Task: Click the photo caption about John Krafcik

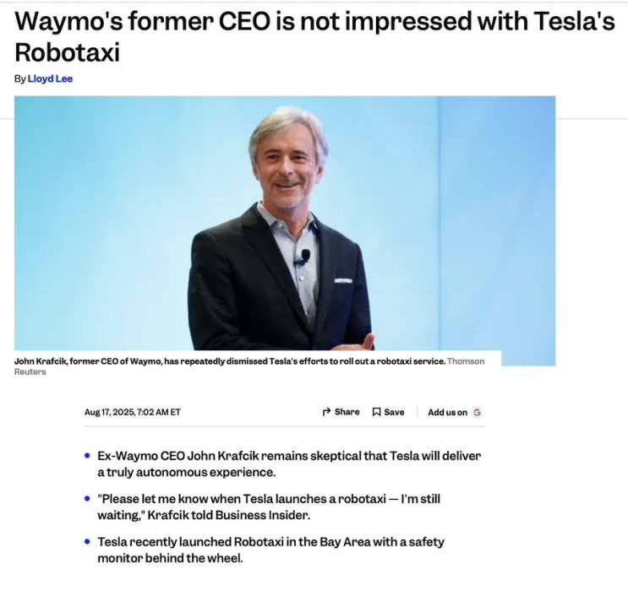Action: (229, 361)
